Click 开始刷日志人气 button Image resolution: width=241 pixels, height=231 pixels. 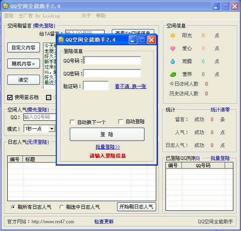(136, 207)
